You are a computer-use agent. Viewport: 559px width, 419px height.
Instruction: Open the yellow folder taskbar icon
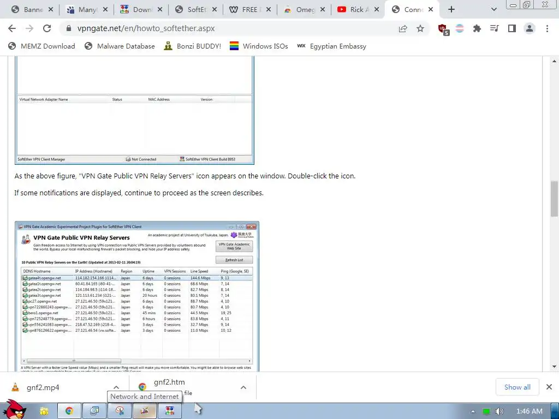coord(44,411)
